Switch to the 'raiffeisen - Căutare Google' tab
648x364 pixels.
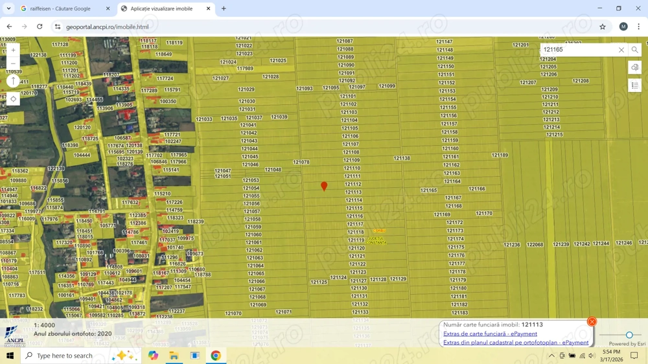[60, 9]
